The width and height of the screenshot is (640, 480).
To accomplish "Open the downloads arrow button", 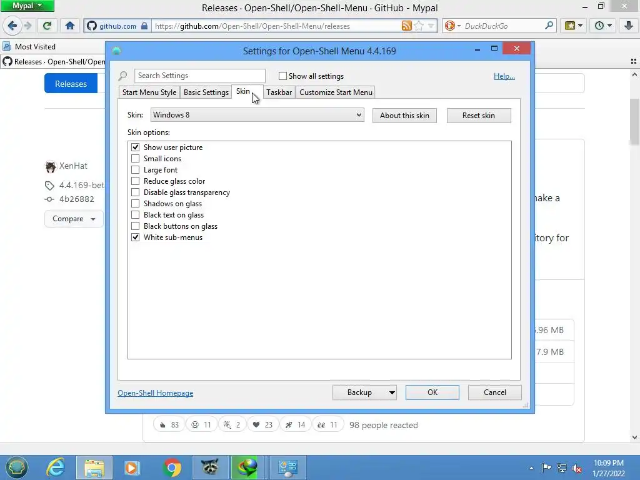I will pyautogui.click(x=629, y=26).
